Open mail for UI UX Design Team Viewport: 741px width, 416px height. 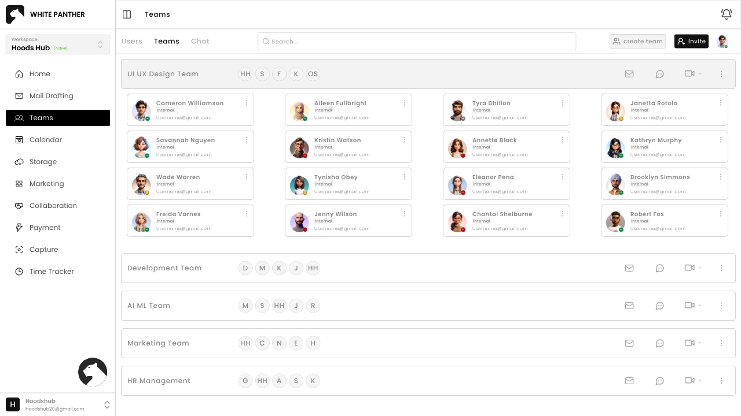coord(629,74)
